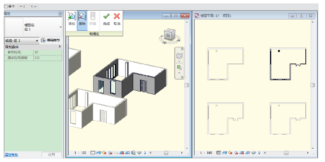Click the Zoom region tool on navigation bar
Image resolution: width=325 pixels, height=162 pixels.
point(179,67)
